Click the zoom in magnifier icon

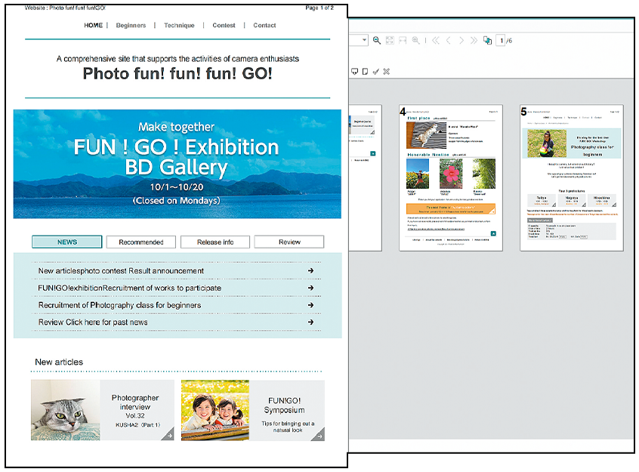pyautogui.click(x=416, y=40)
